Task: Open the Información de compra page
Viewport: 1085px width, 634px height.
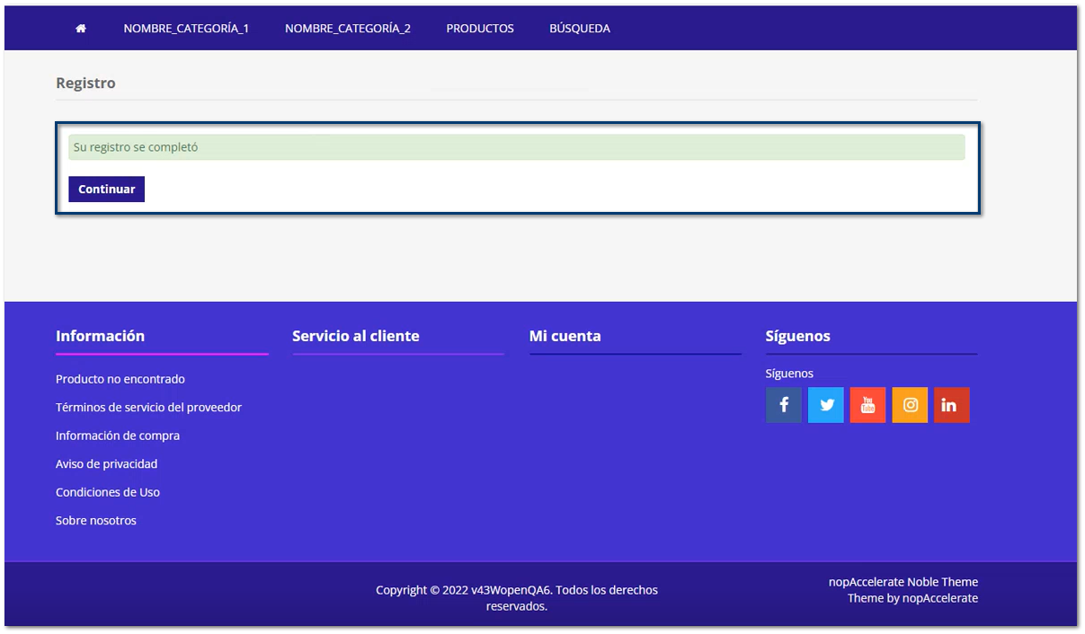Action: (117, 436)
